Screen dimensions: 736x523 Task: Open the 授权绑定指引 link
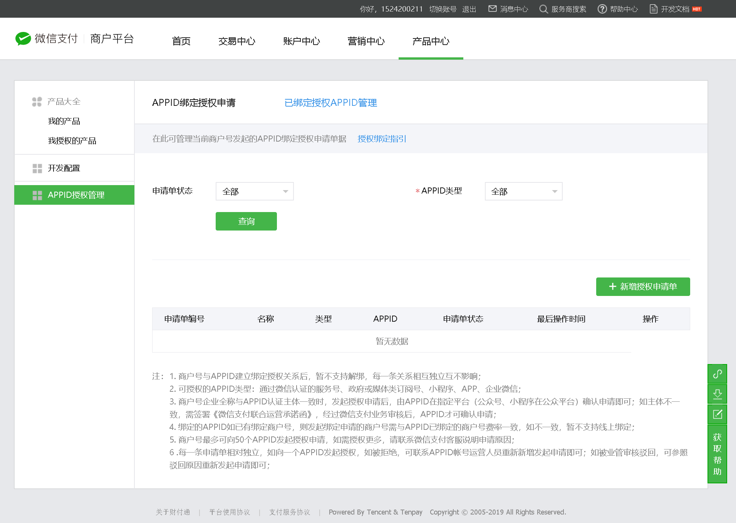(x=382, y=139)
